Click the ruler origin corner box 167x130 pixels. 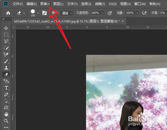coord(14,27)
